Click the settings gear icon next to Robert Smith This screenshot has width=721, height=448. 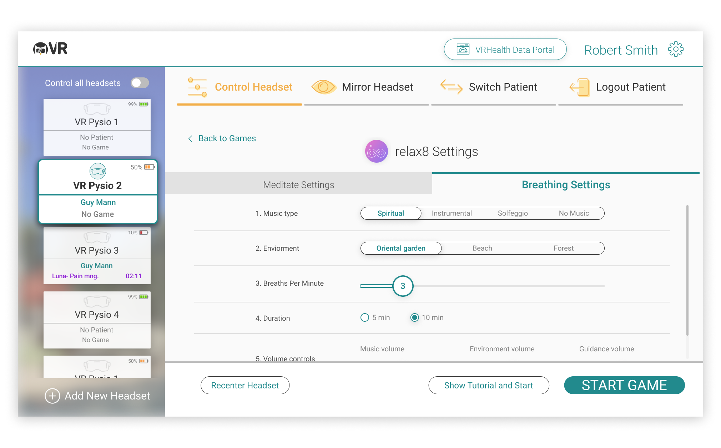coord(675,50)
